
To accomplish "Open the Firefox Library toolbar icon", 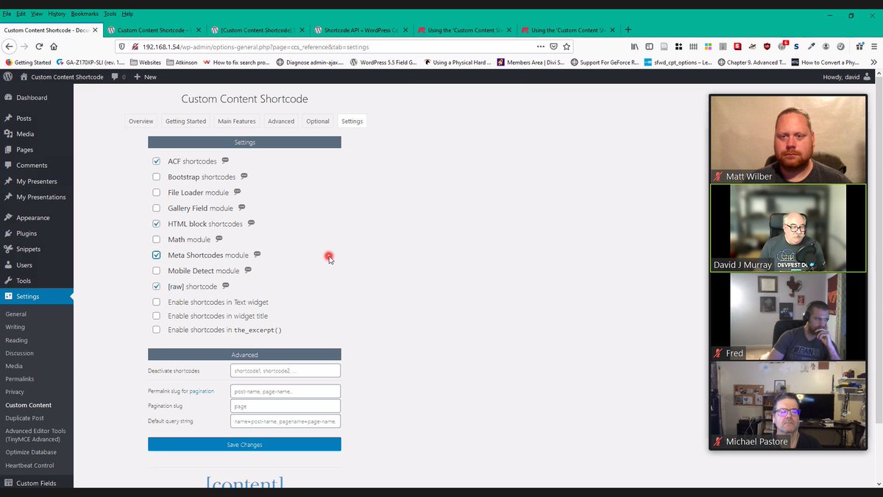I will click(x=634, y=46).
